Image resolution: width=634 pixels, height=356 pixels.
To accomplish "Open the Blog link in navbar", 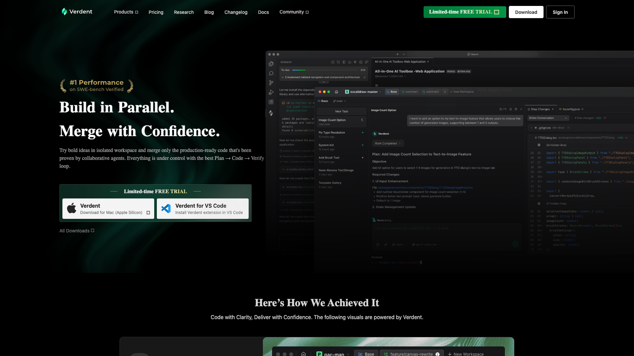I will [209, 12].
